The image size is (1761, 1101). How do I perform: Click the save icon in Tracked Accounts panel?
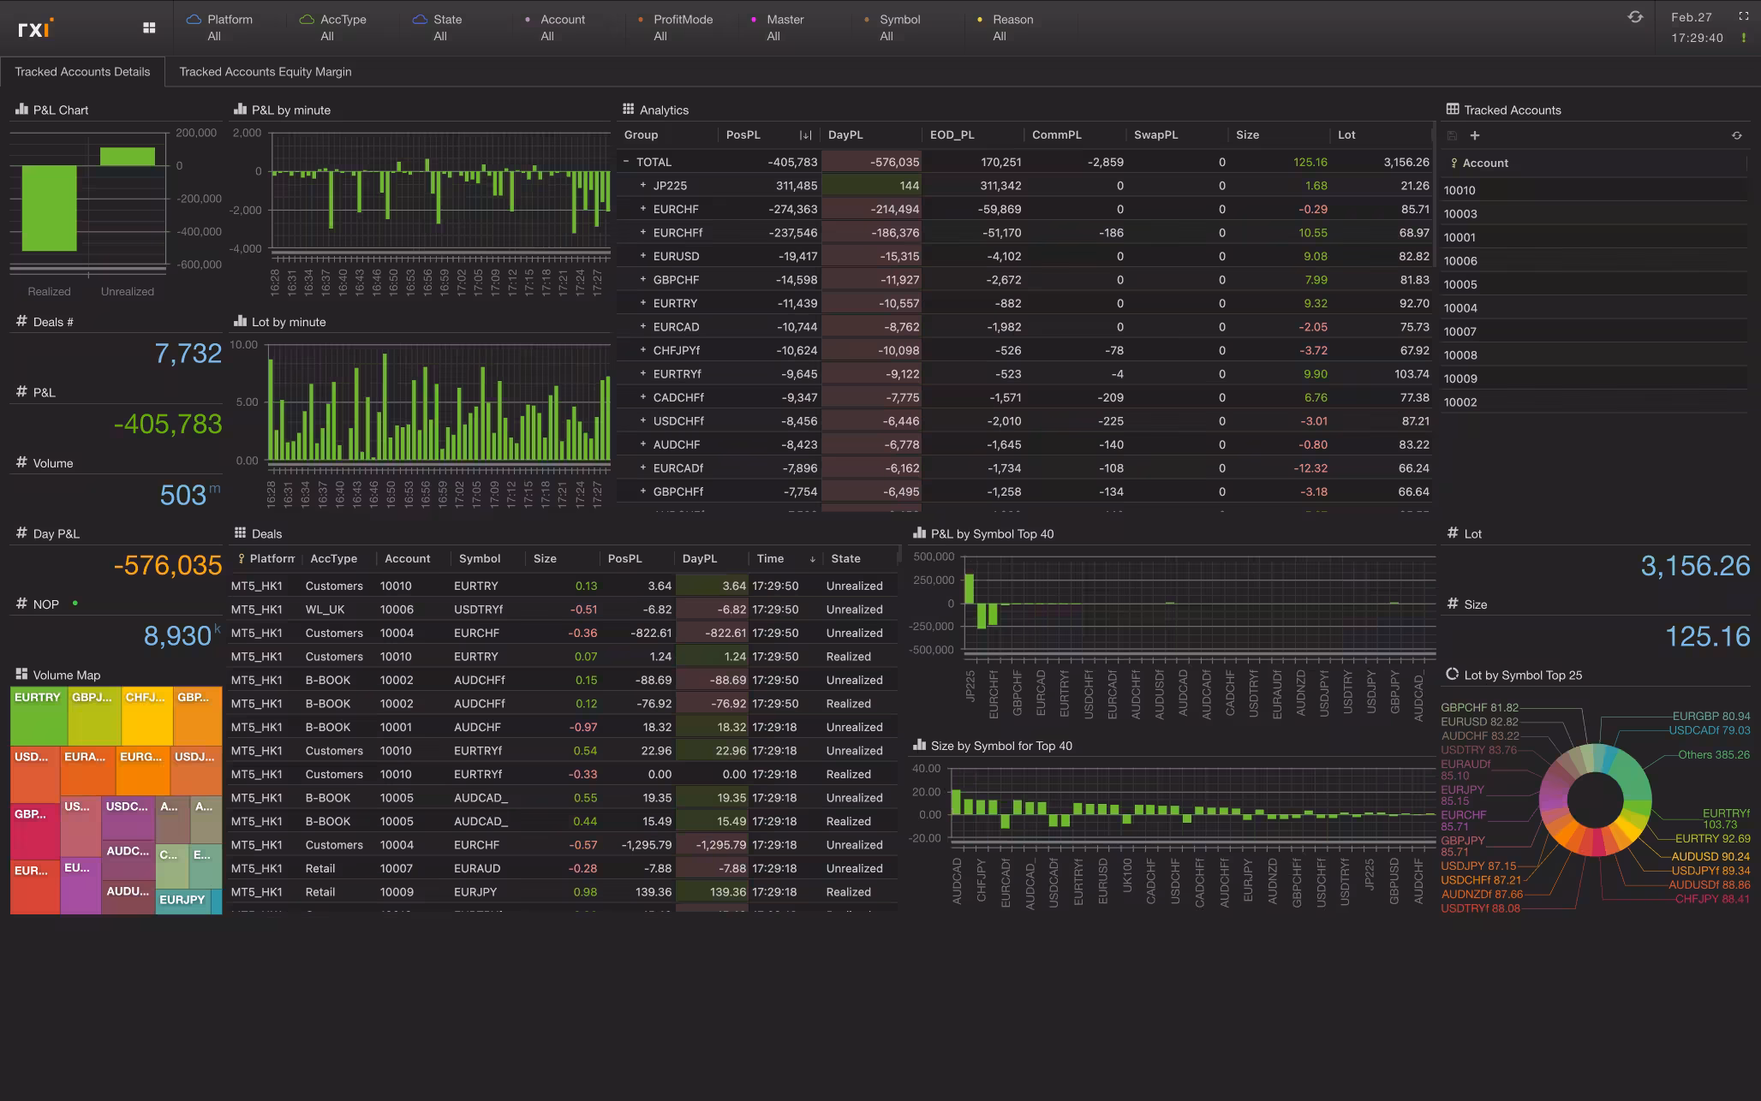pyautogui.click(x=1452, y=135)
